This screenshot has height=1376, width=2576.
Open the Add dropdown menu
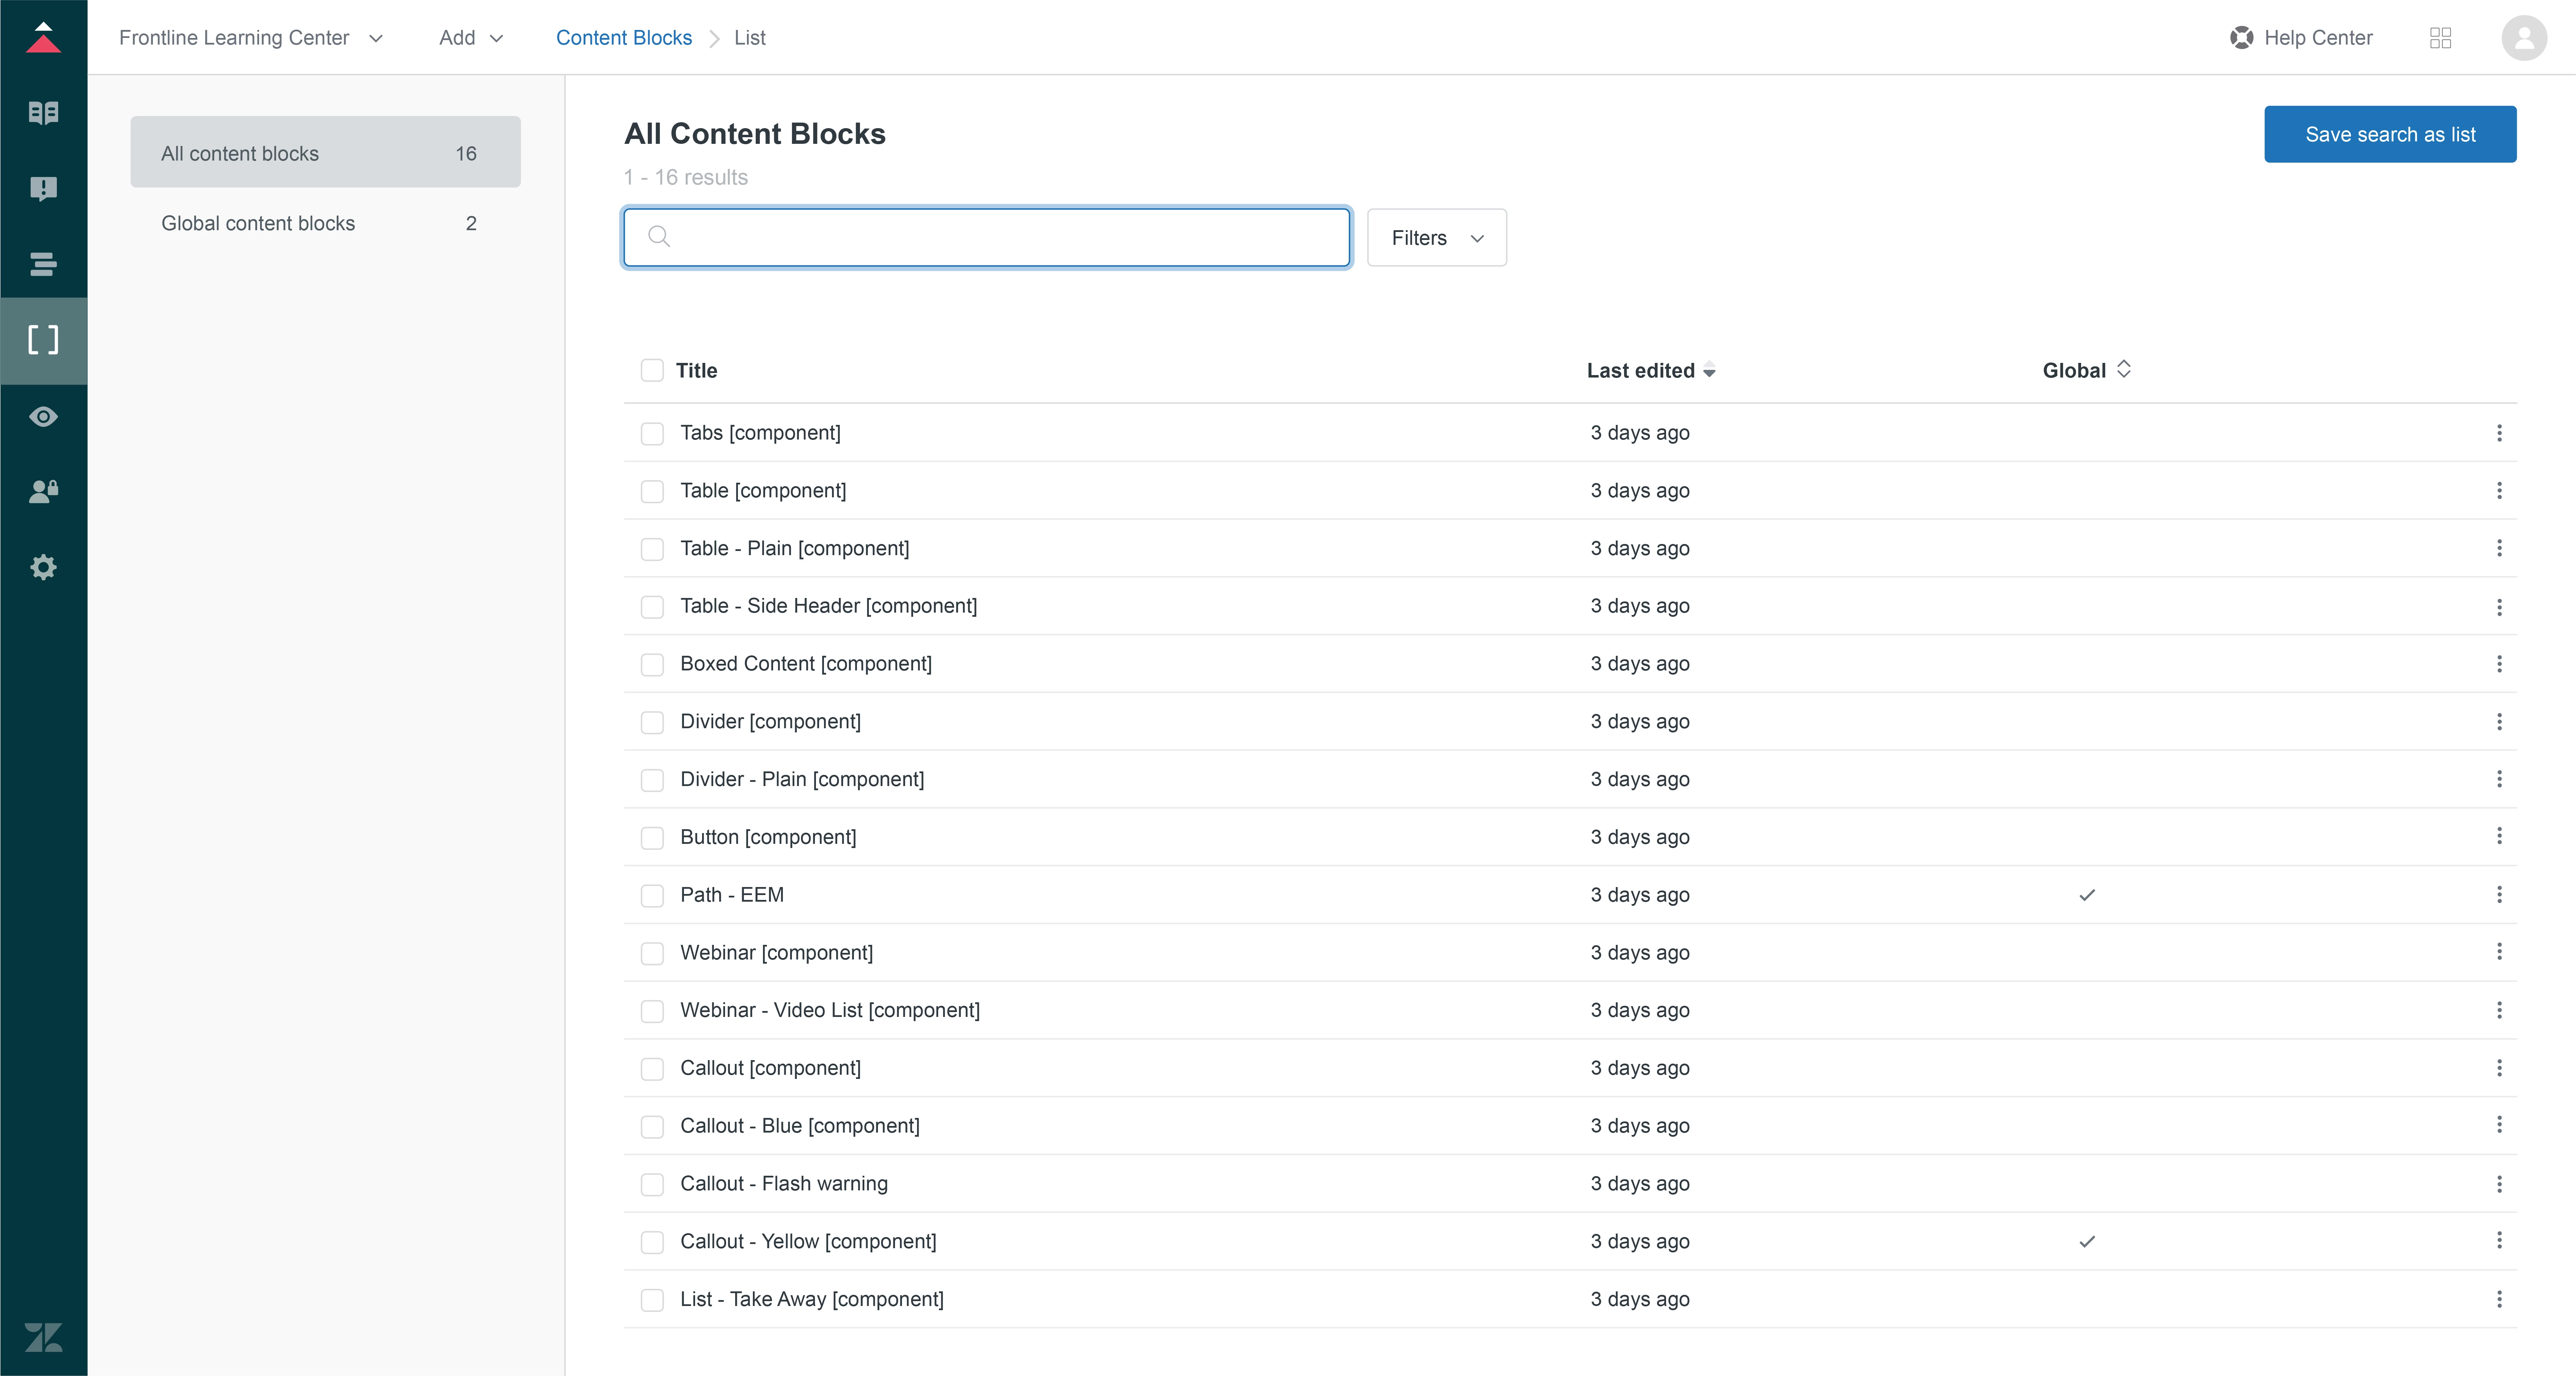tap(471, 38)
